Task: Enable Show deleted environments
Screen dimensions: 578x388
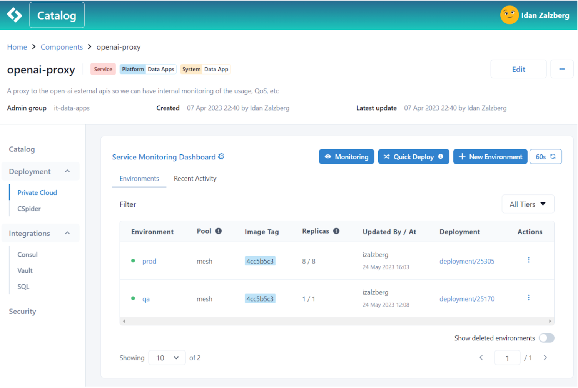Action: tap(546, 338)
